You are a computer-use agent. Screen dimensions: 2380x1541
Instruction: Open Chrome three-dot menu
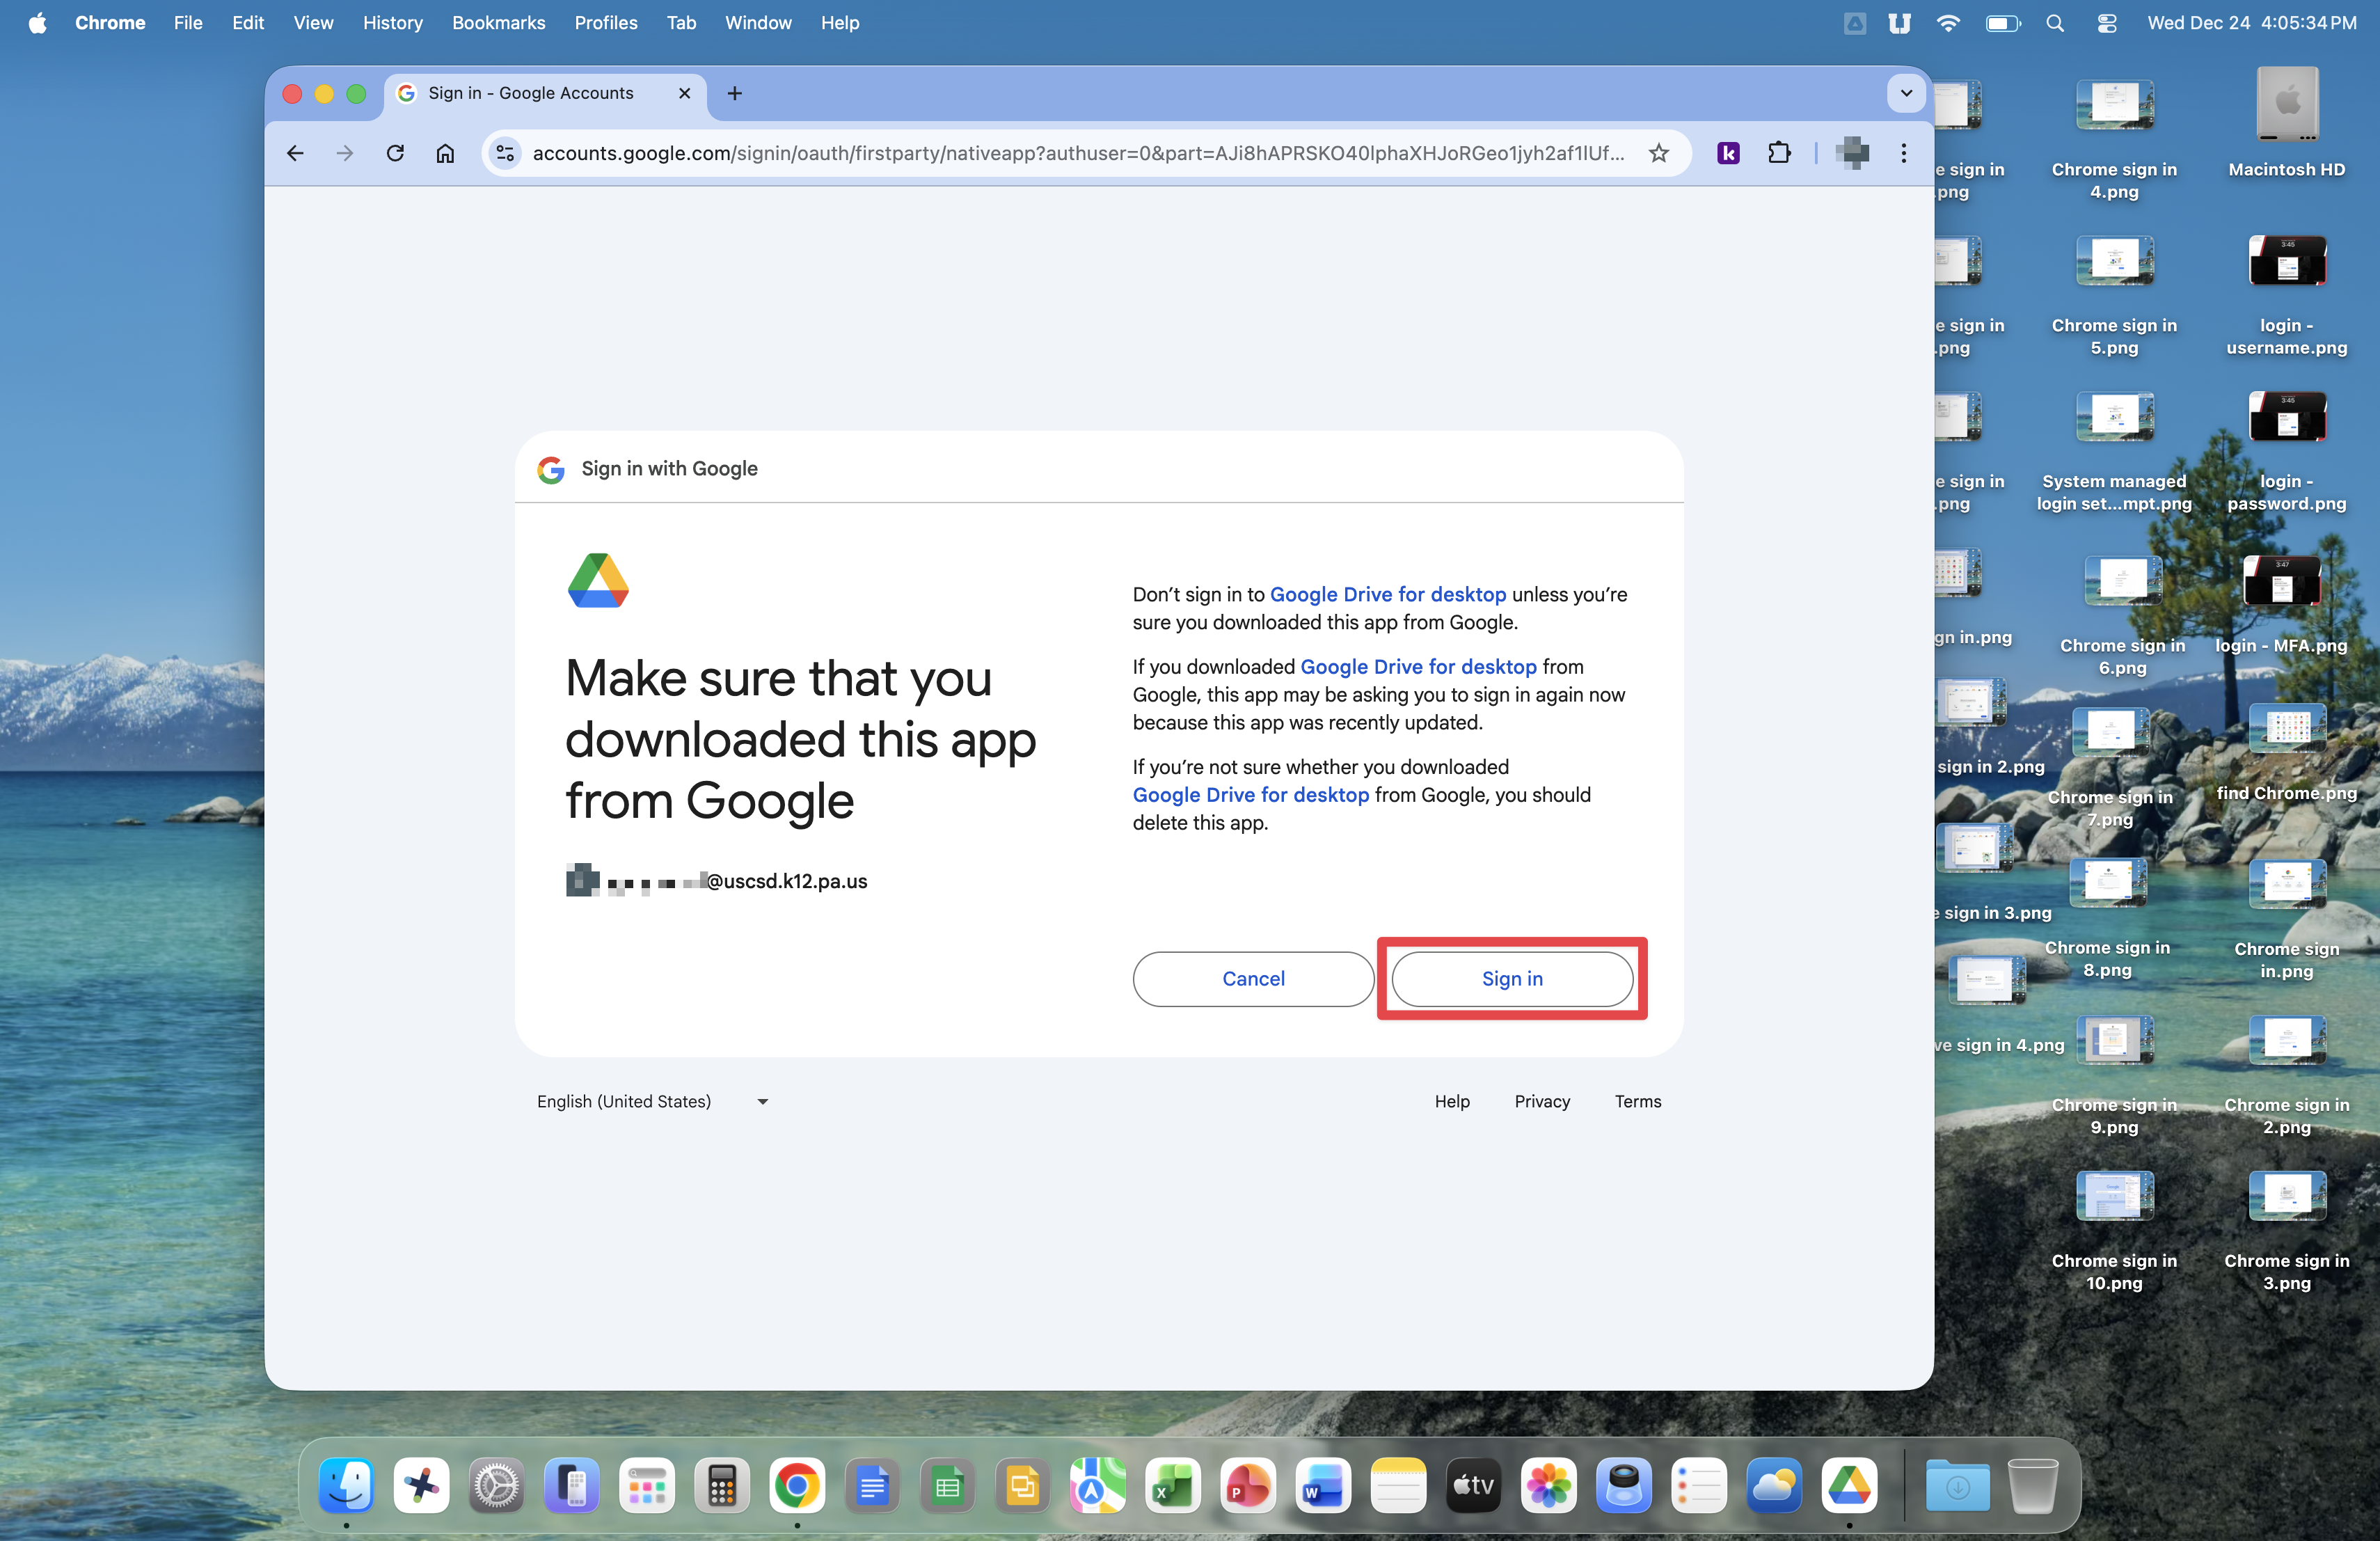click(1903, 153)
